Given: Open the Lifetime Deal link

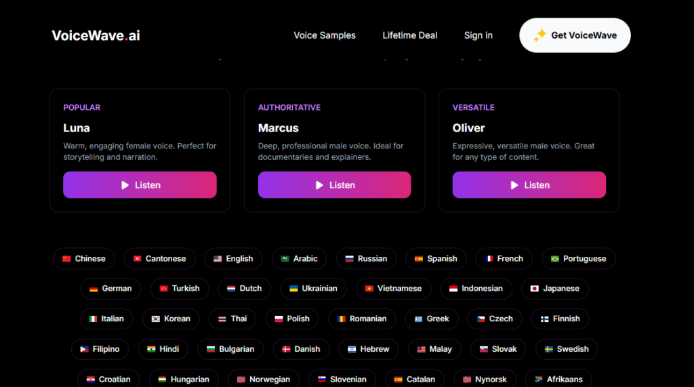Looking at the screenshot, I should (410, 35).
